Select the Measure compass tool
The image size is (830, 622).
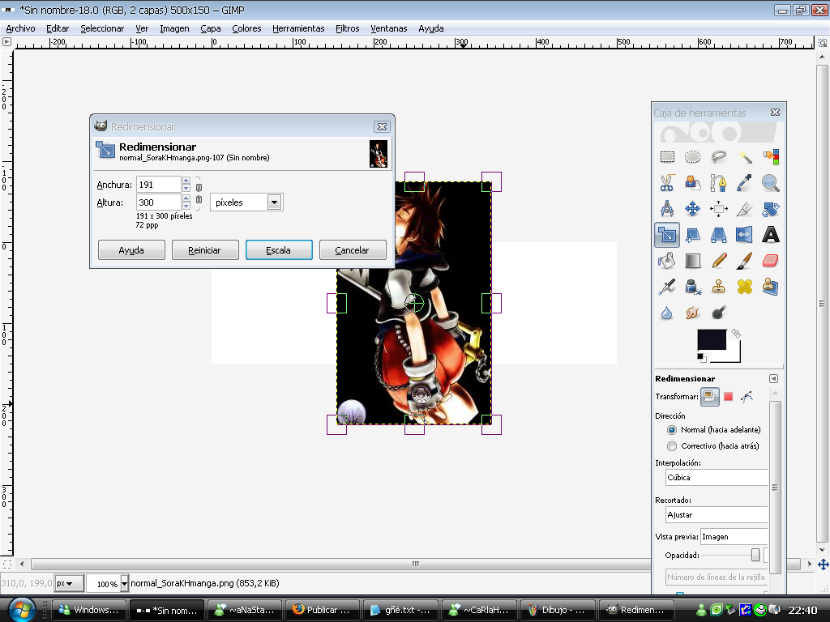[x=667, y=209]
